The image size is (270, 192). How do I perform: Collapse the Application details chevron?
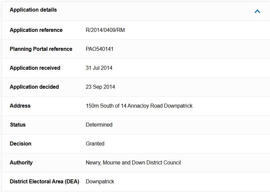tap(257, 11)
